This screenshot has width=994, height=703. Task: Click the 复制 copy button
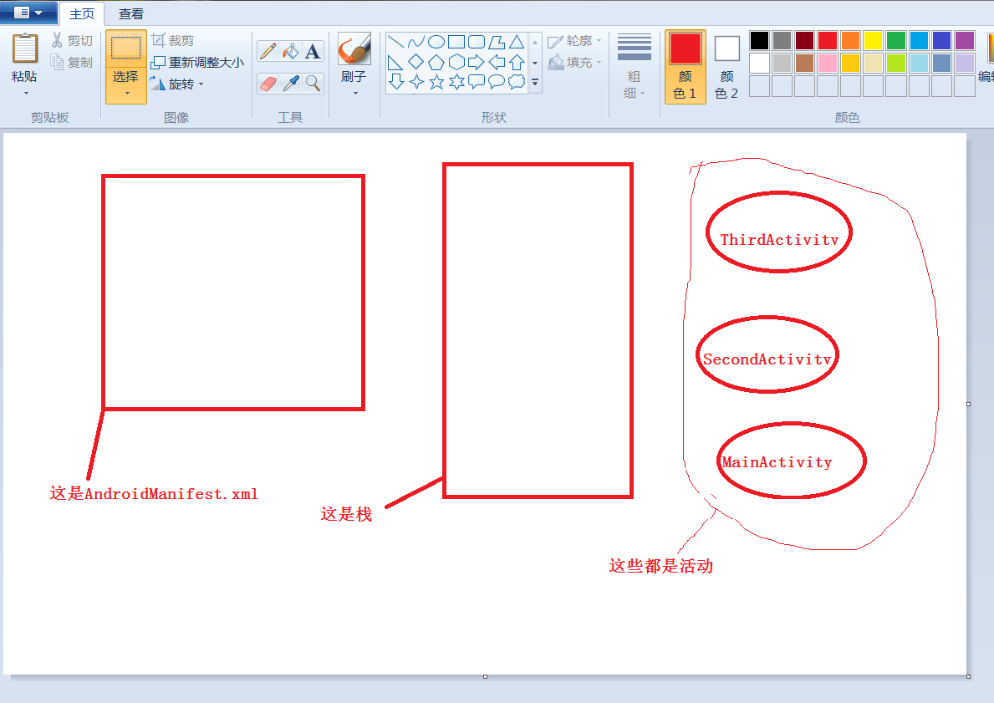[x=72, y=62]
